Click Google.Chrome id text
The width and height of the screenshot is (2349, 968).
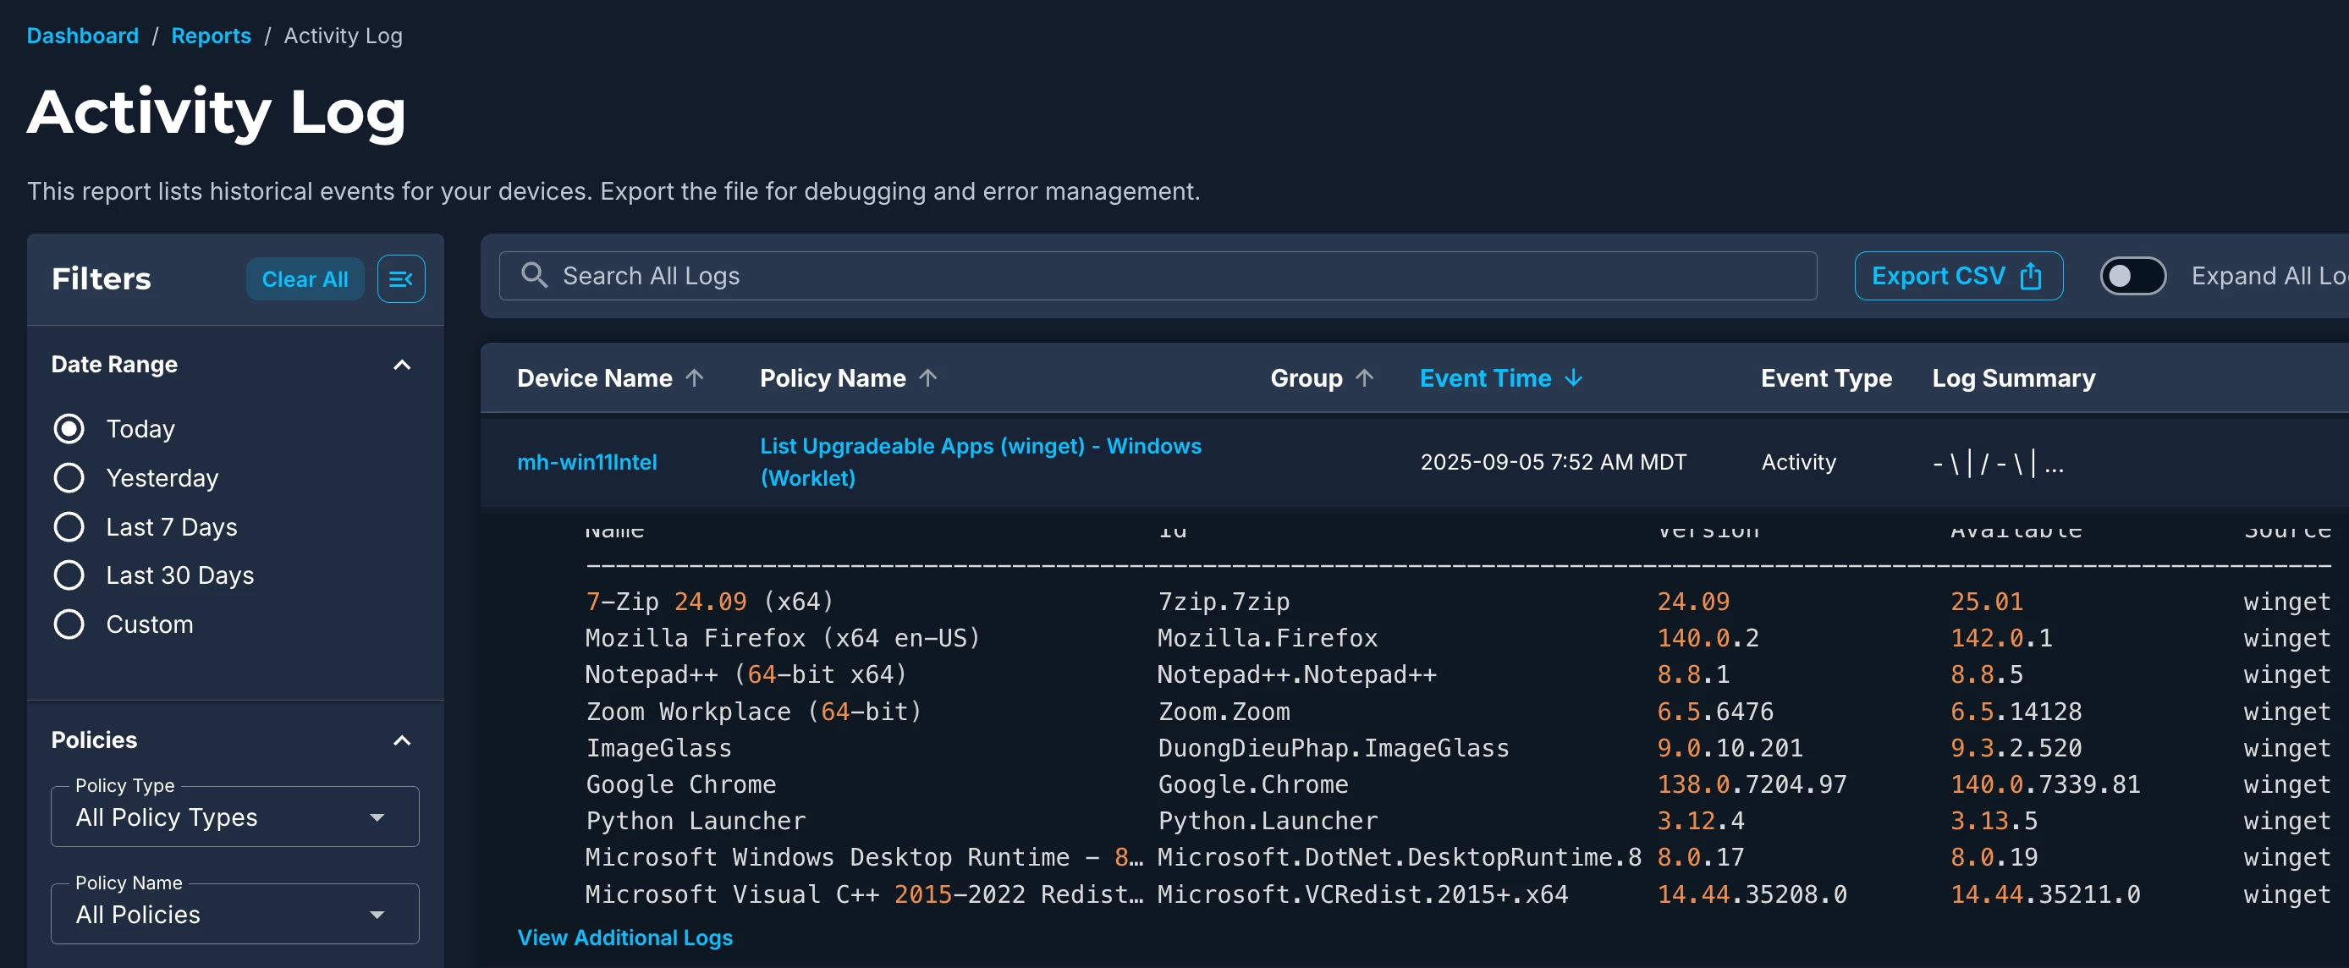coord(1253,784)
